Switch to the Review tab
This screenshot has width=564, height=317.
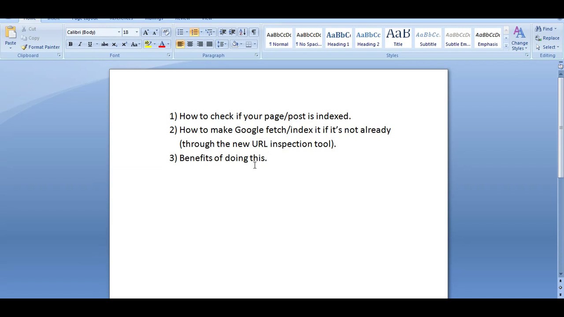(182, 19)
